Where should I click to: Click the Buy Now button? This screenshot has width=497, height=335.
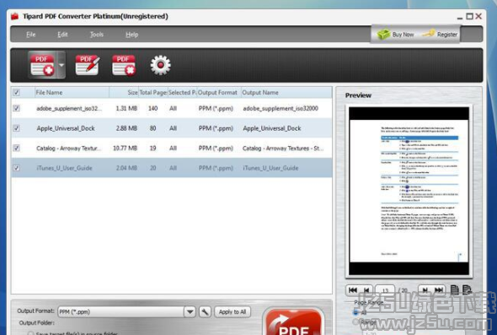pyautogui.click(x=396, y=34)
